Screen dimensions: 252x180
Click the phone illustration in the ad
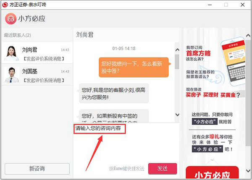click(x=233, y=62)
